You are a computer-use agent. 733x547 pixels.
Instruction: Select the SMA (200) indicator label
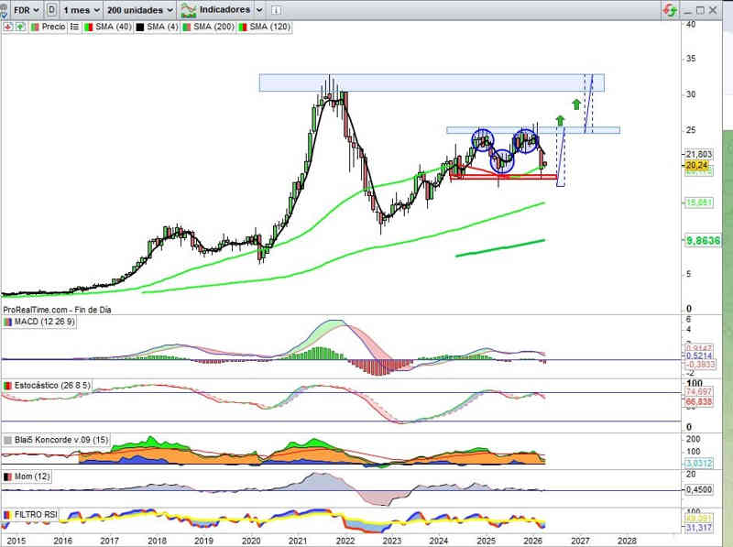click(x=212, y=27)
